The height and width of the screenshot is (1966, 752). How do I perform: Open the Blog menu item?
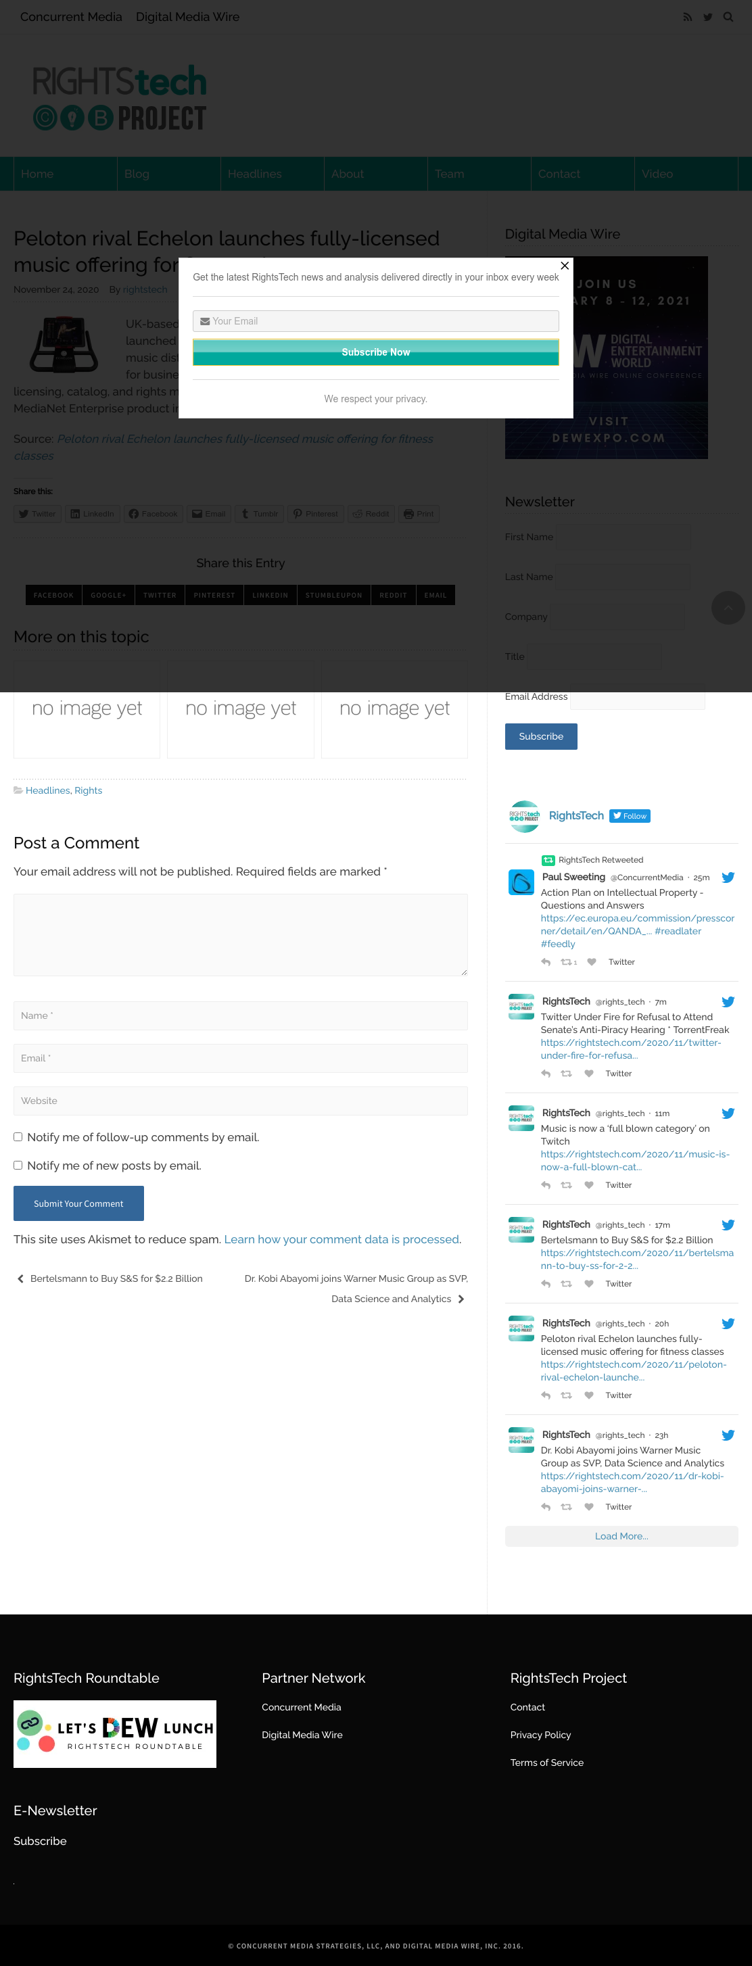point(168,174)
